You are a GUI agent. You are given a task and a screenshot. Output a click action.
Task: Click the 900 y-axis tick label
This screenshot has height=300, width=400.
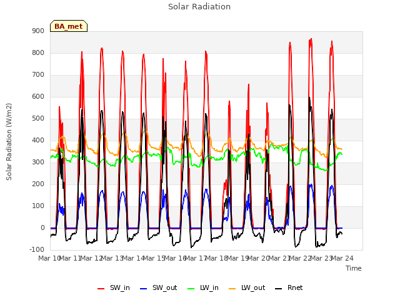38,31
